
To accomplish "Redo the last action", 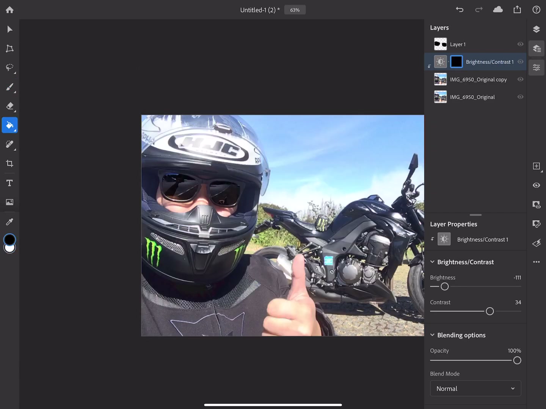I will click(x=479, y=10).
